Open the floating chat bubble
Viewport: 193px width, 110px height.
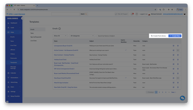182,98
